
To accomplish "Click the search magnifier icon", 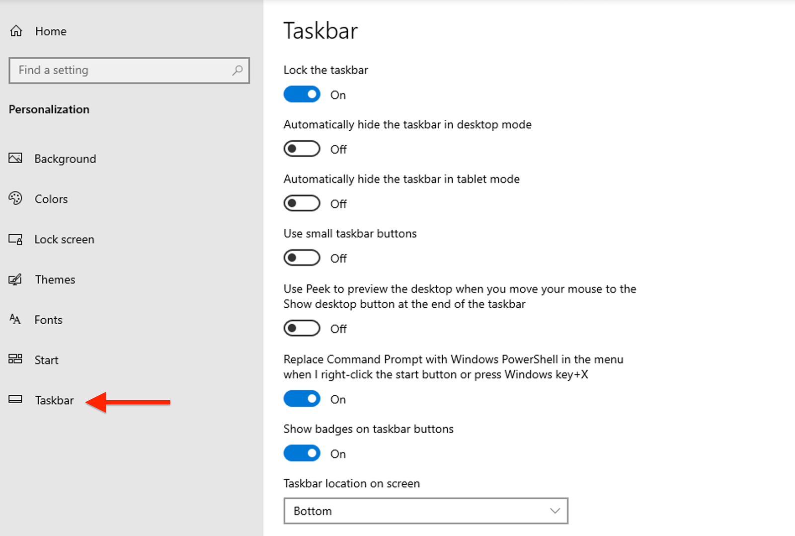I will 238,70.
